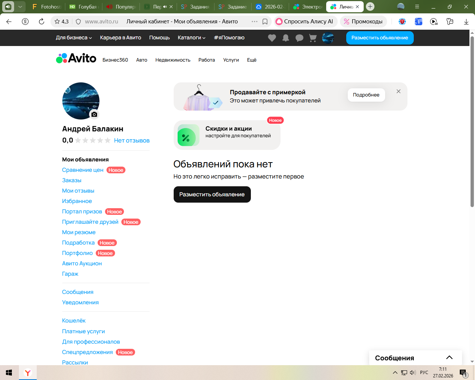
Task: Open browser downloads arrow icon
Action: click(466, 22)
